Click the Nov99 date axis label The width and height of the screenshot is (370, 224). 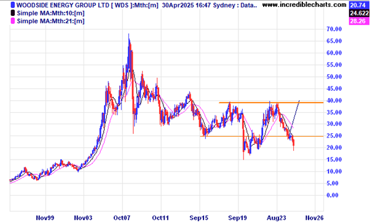point(45,218)
